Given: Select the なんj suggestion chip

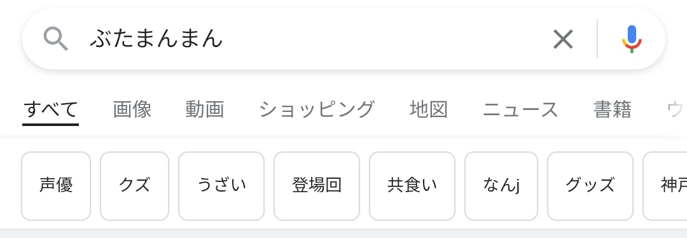Looking at the screenshot, I should 501,186.
